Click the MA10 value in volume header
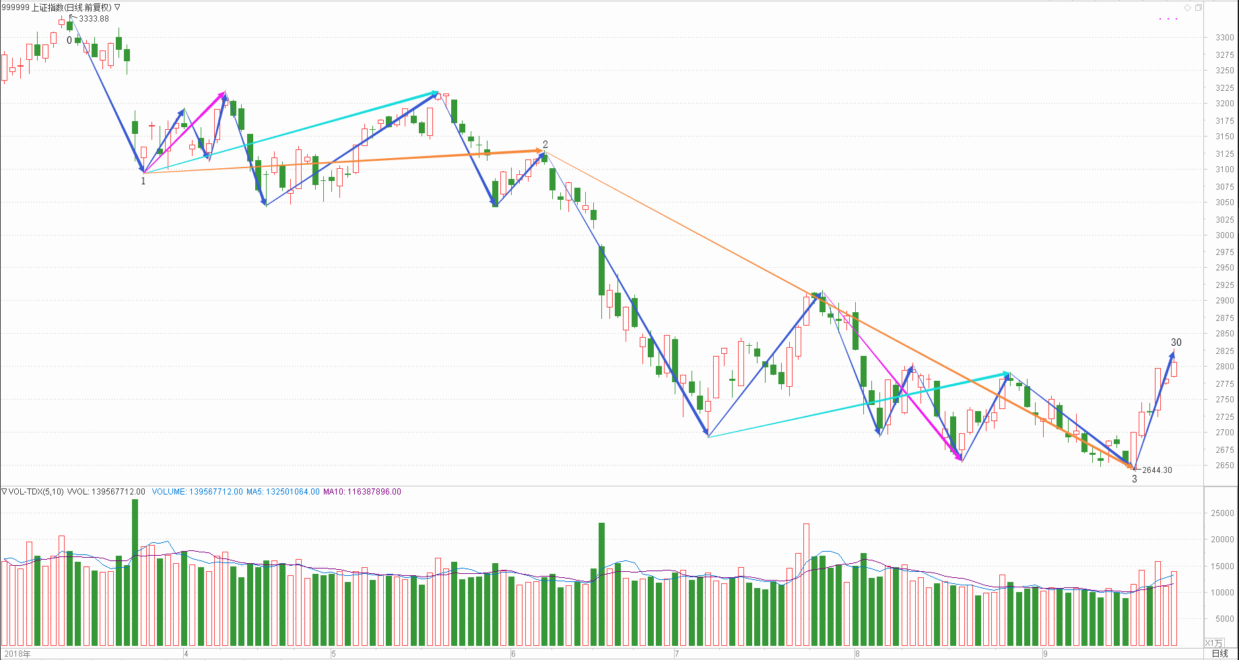The height and width of the screenshot is (660, 1239). tap(362, 492)
